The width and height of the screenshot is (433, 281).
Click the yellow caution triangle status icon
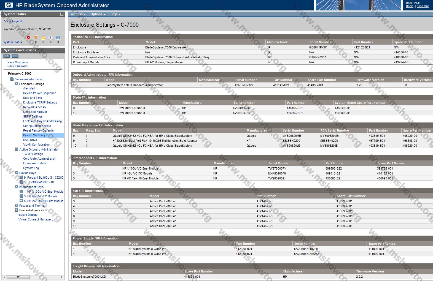(43, 37)
